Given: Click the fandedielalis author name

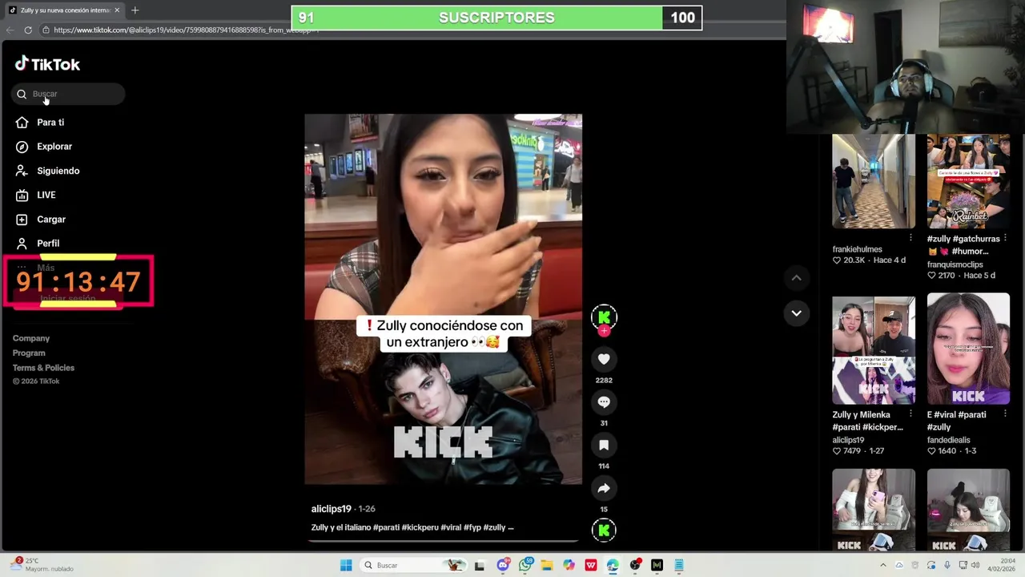Looking at the screenshot, I should tap(953, 440).
